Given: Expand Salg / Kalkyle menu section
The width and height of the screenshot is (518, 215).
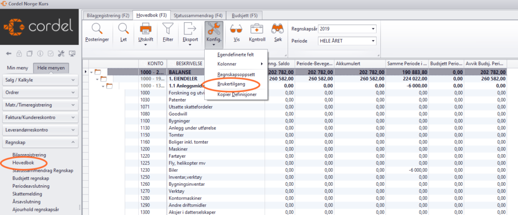Looking at the screenshot, I should (40, 80).
